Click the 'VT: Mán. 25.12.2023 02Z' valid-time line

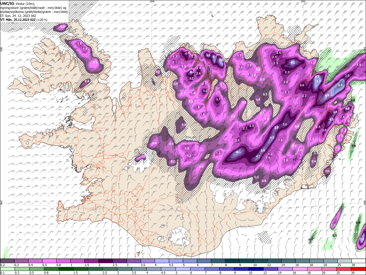click(24, 19)
